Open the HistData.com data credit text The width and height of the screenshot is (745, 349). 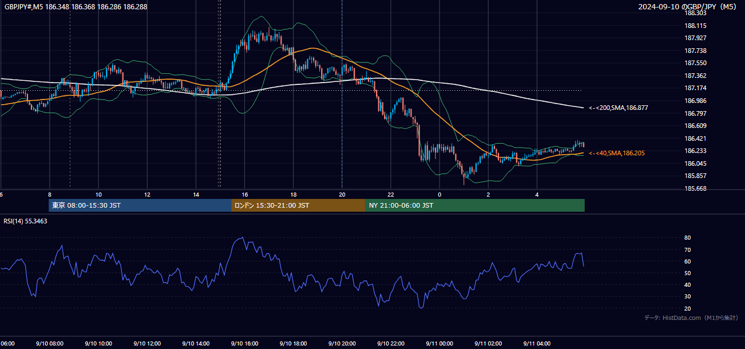691,318
